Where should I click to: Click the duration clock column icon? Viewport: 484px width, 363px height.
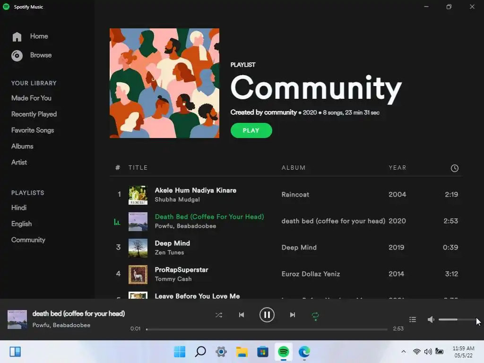454,168
